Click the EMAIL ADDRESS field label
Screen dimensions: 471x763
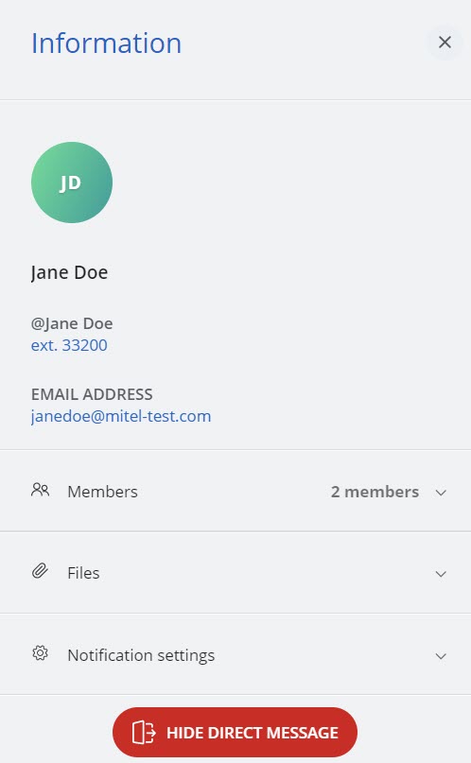click(92, 394)
